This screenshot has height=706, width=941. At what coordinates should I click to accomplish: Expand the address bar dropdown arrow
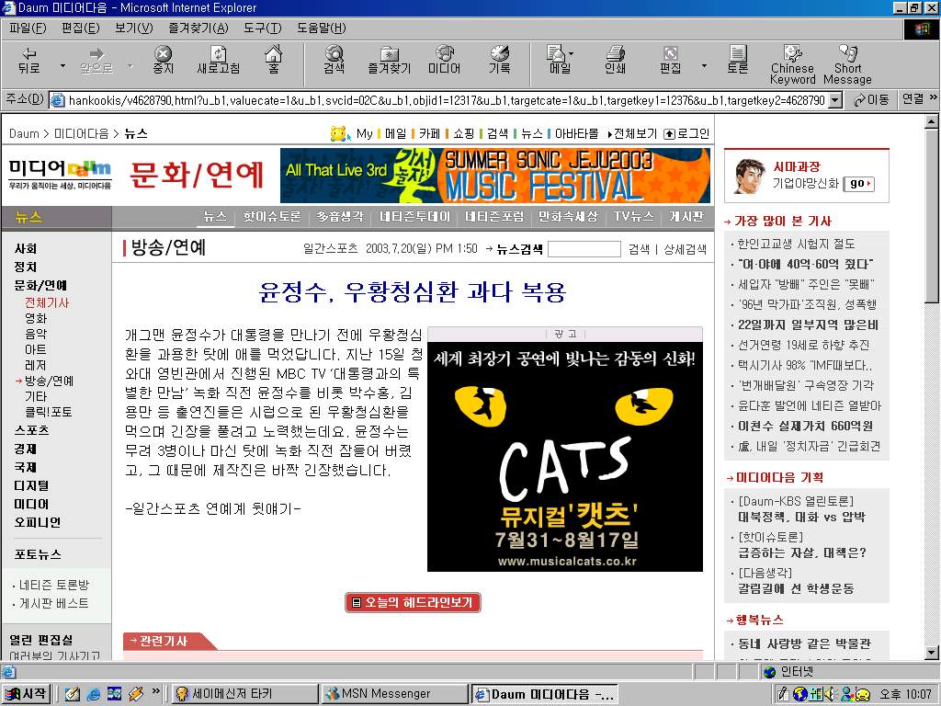[x=834, y=100]
